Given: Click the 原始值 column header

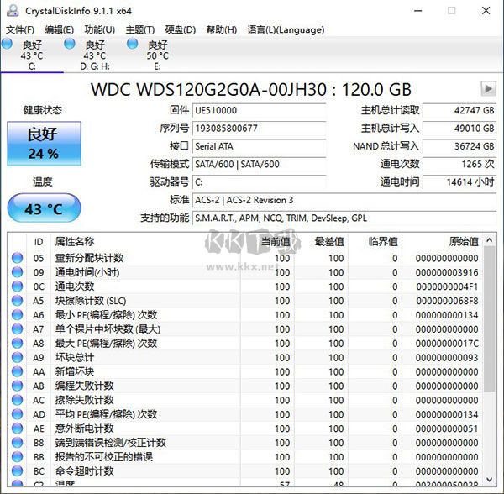Looking at the screenshot, I should coord(464,241).
